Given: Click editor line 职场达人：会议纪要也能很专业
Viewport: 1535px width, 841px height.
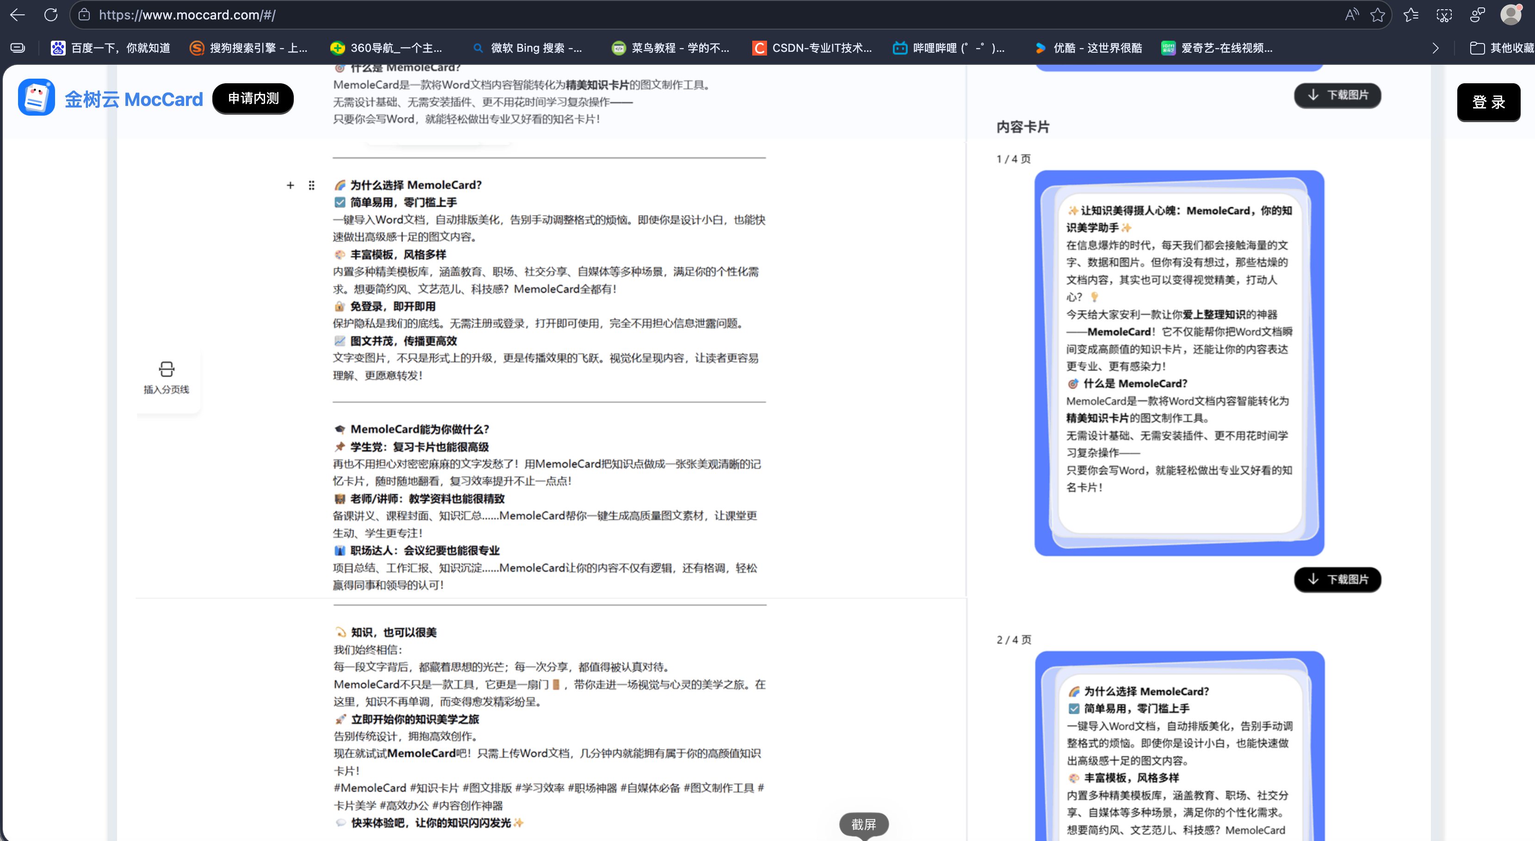Looking at the screenshot, I should pyautogui.click(x=416, y=551).
